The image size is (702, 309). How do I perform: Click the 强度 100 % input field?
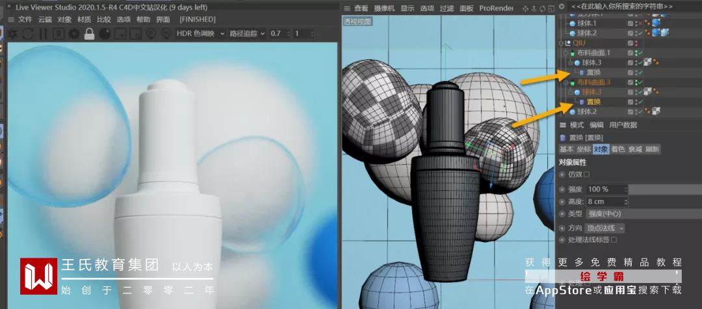(x=606, y=190)
